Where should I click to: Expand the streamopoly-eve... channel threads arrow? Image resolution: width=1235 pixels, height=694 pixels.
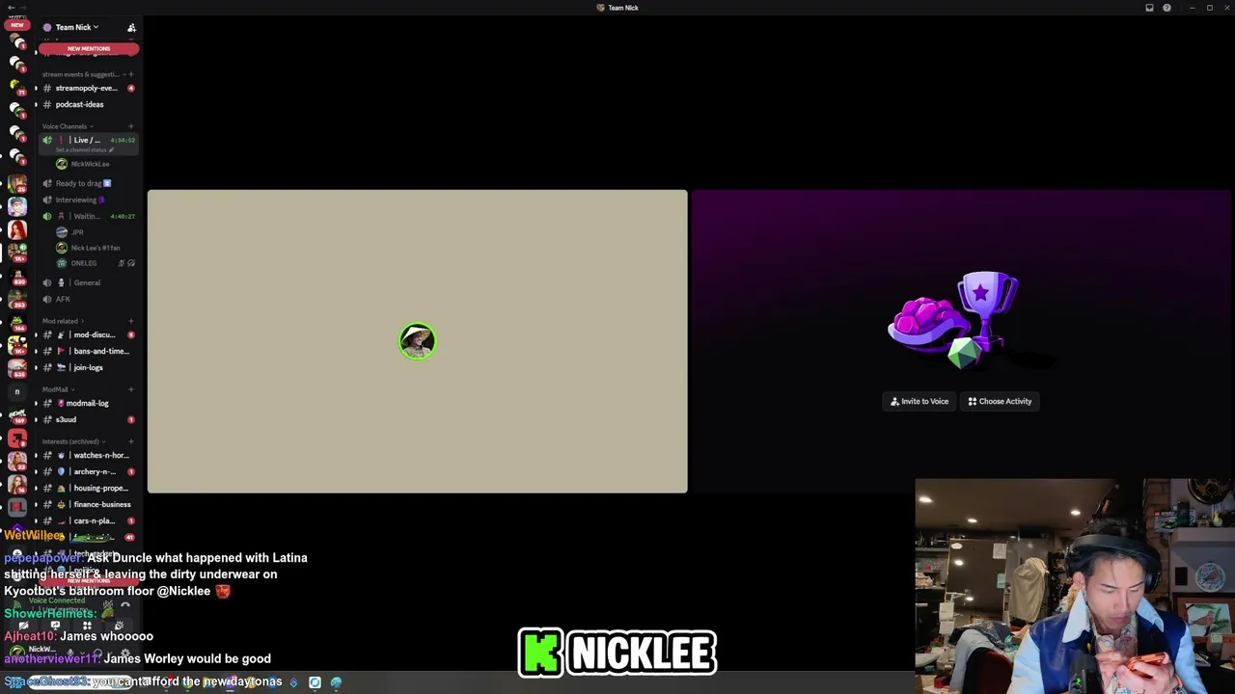click(36, 89)
